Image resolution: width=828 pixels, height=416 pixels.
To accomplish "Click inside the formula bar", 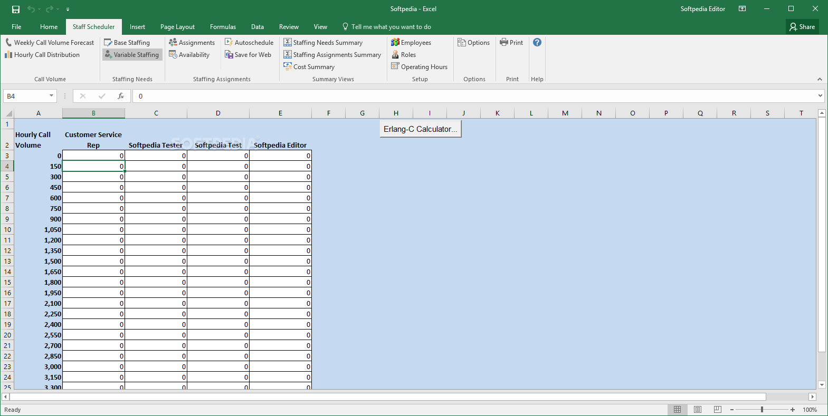I will [474, 96].
